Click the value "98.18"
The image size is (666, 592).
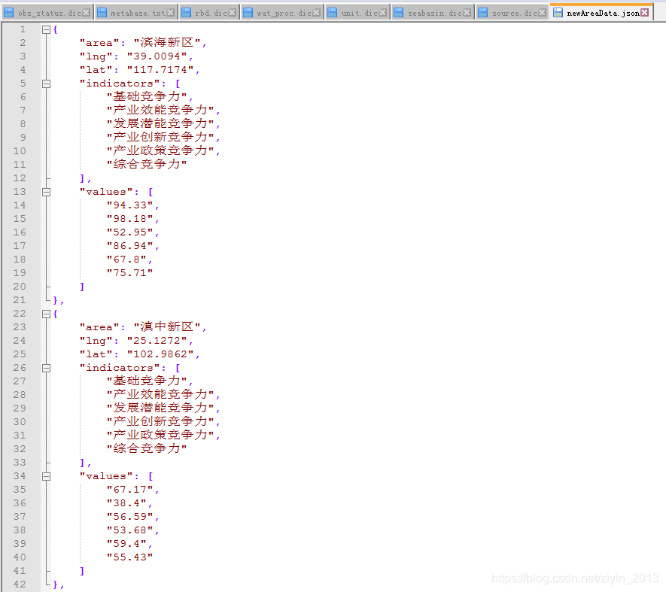pos(130,219)
